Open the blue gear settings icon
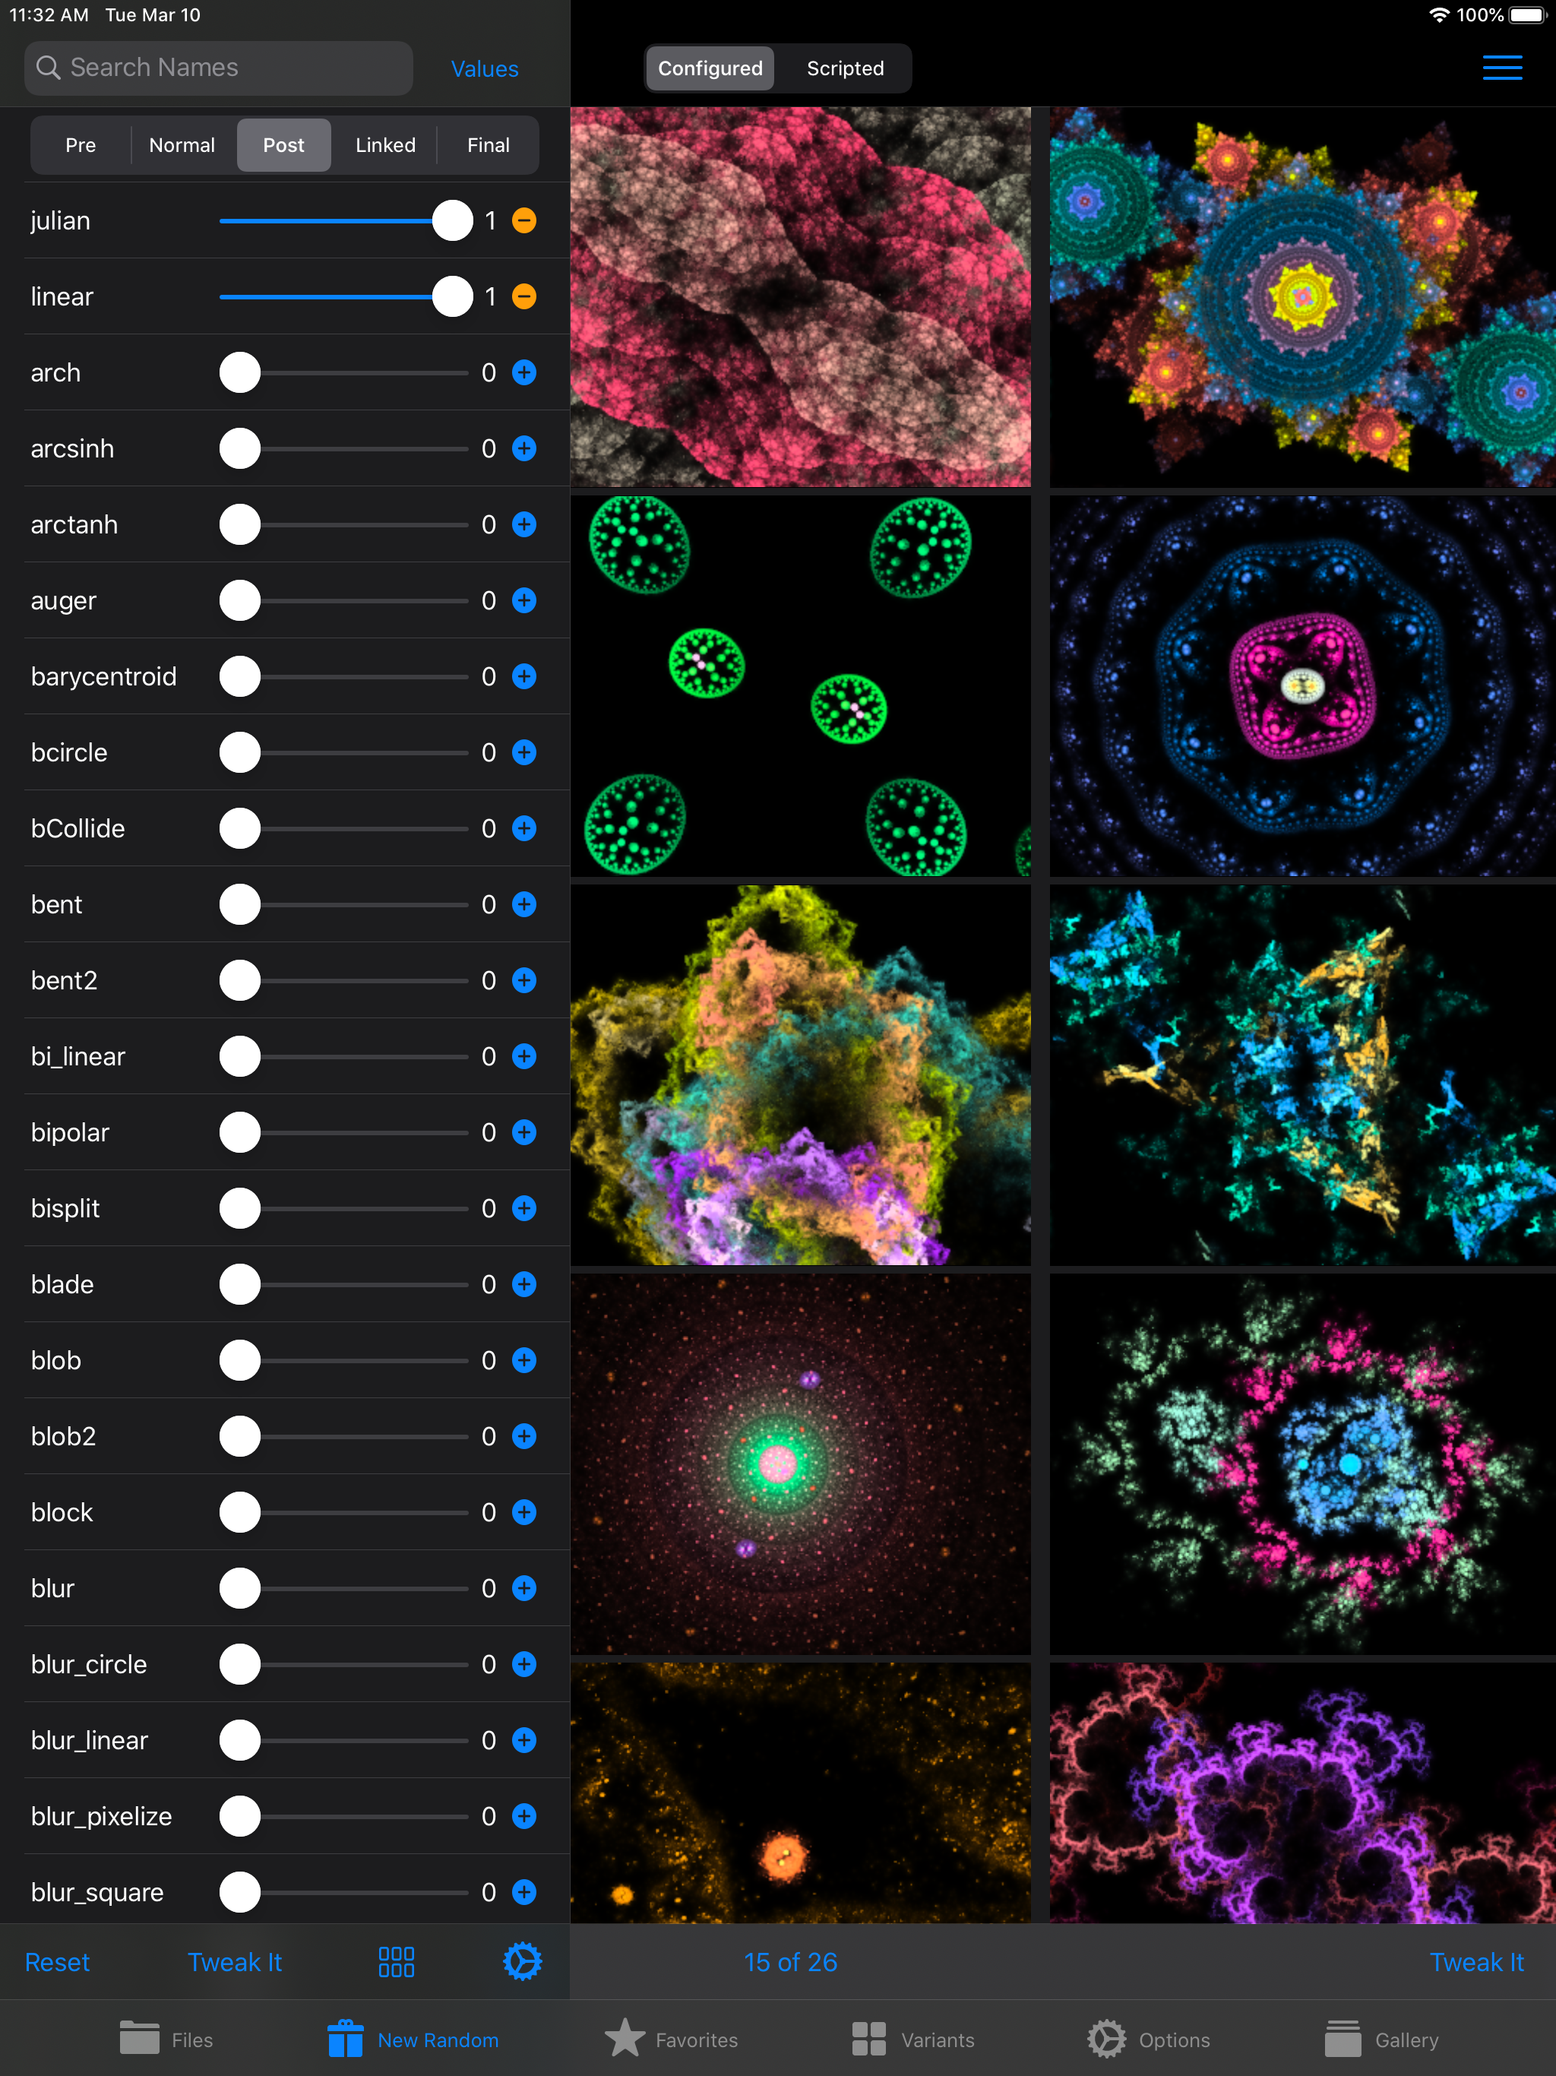This screenshot has width=1556, height=2076. 522,1961
